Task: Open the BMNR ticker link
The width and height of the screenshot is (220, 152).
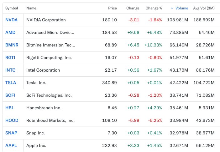Action: (12, 45)
